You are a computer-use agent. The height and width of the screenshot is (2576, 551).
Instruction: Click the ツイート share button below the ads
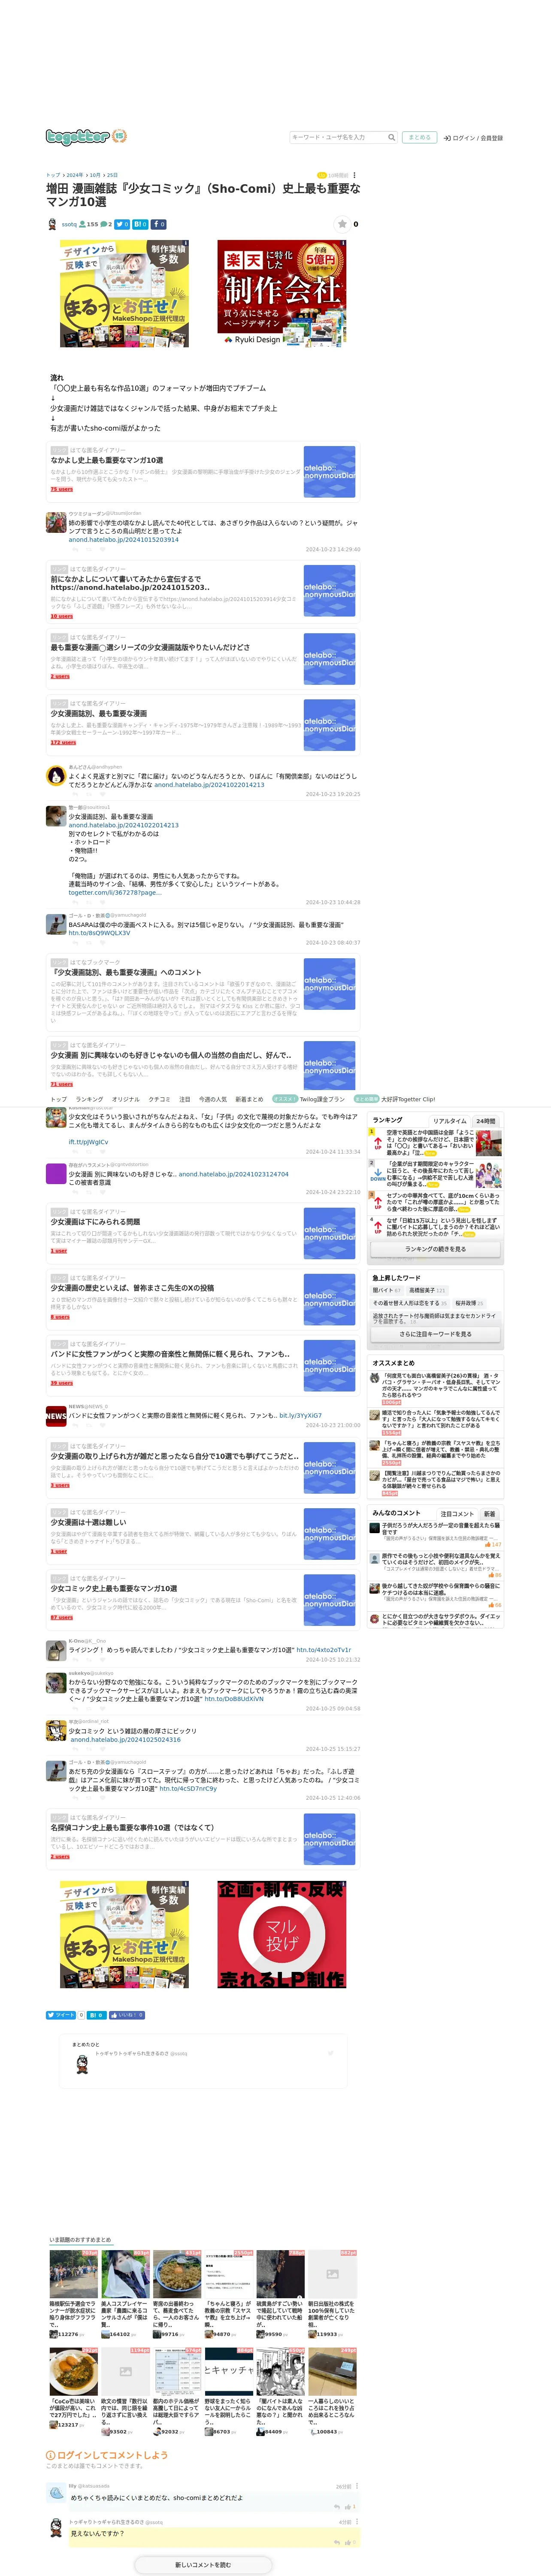pyautogui.click(x=62, y=2015)
